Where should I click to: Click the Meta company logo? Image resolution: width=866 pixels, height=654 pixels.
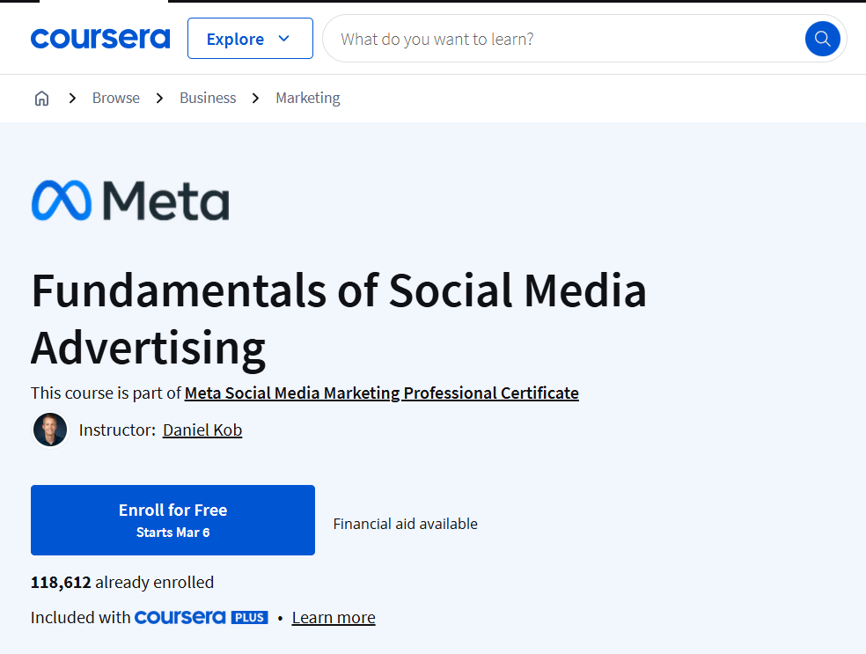[x=129, y=201]
